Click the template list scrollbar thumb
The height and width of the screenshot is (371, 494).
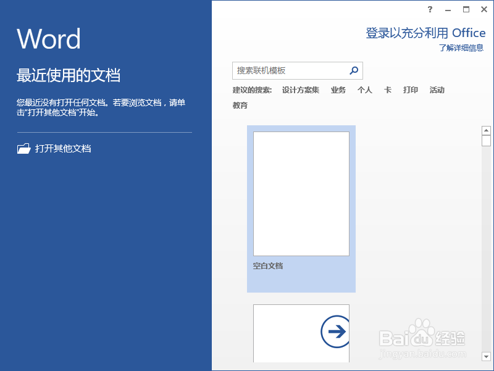click(x=486, y=141)
